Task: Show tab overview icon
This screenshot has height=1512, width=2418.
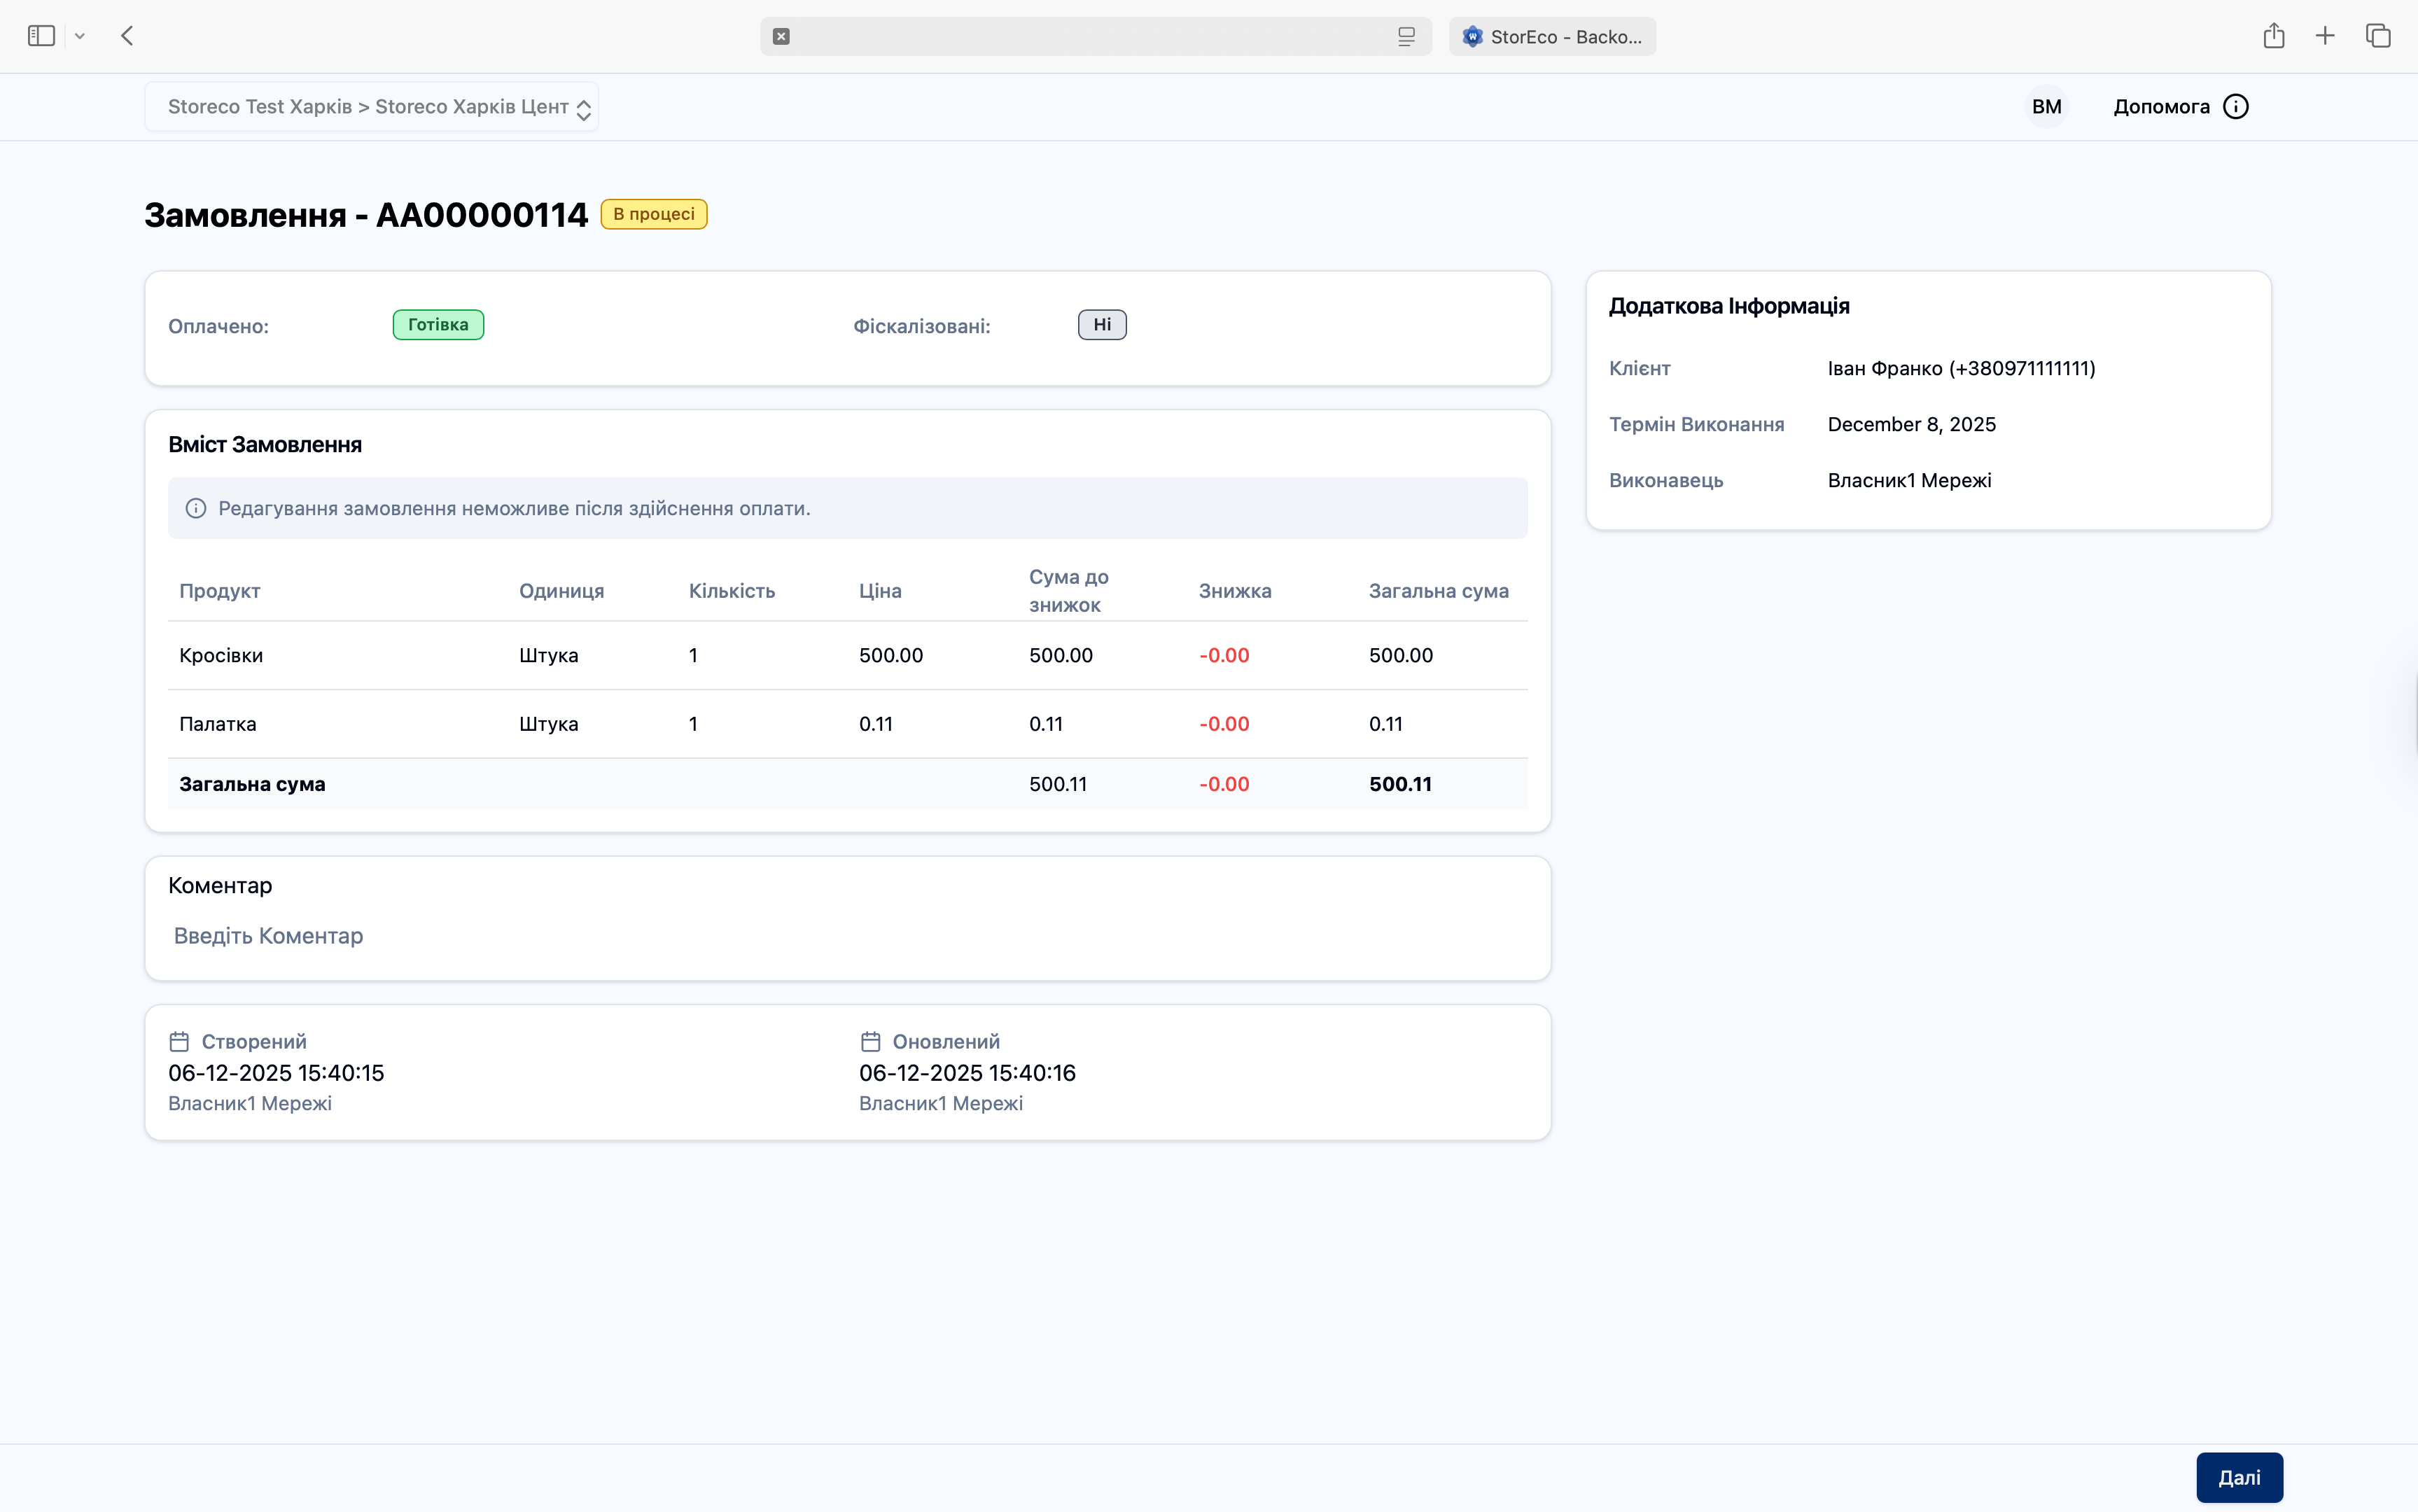Action: click(2378, 36)
